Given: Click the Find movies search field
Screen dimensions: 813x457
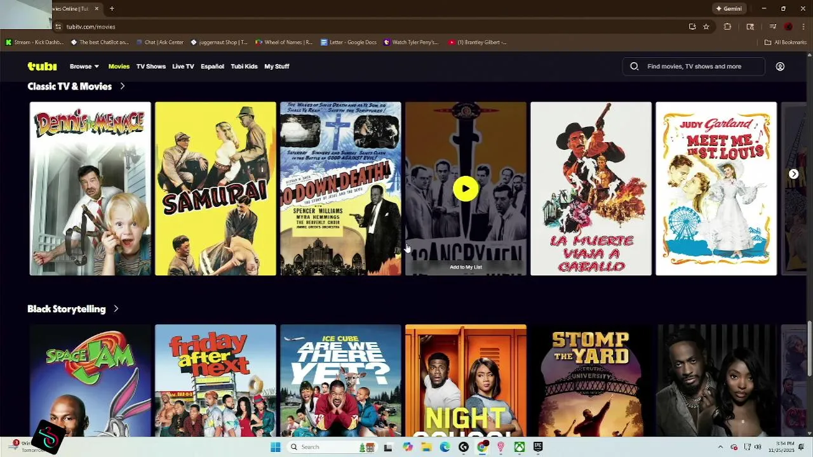Looking at the screenshot, I should pos(694,66).
